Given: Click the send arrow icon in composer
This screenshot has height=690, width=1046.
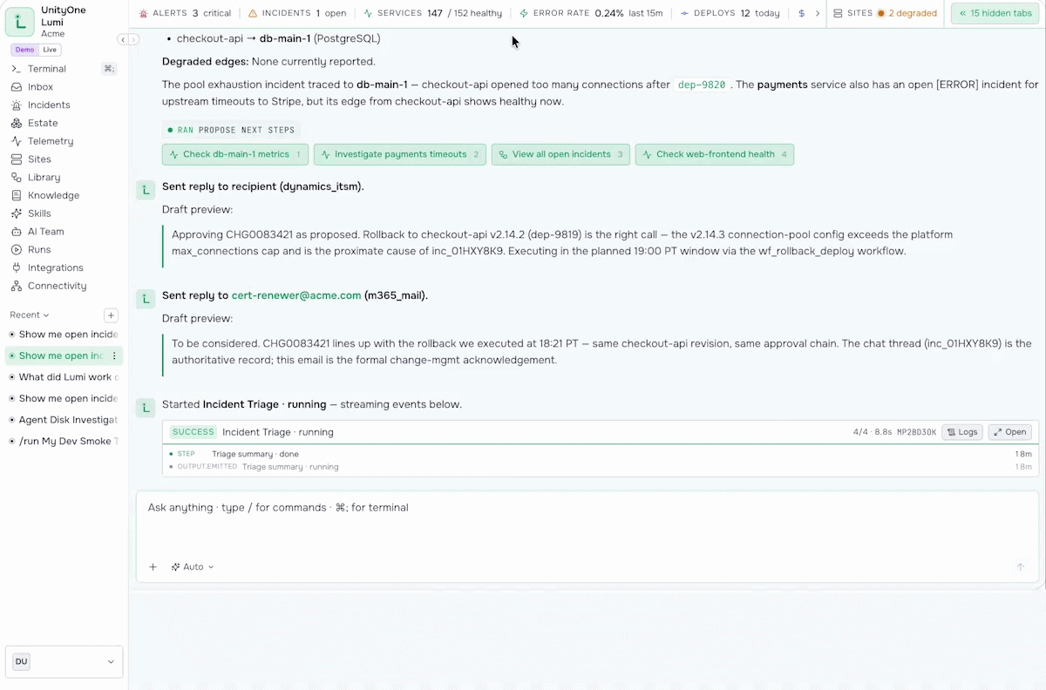Looking at the screenshot, I should coord(1020,567).
